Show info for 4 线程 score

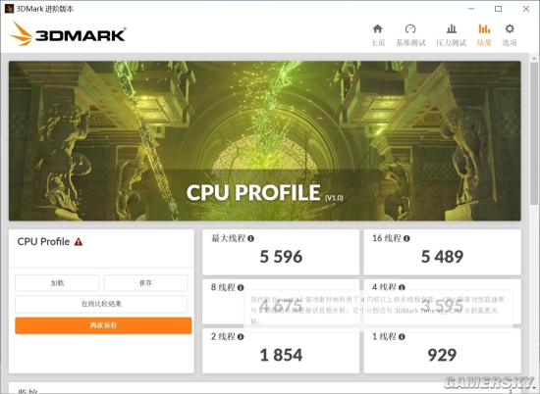pos(402,287)
